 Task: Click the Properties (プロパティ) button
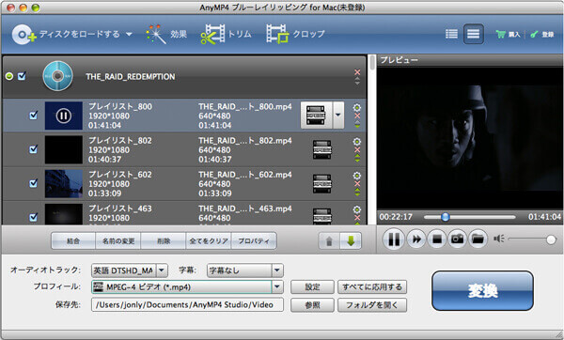pos(254,240)
